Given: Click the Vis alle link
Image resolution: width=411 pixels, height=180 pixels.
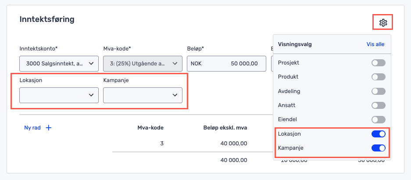Looking at the screenshot, I should pyautogui.click(x=375, y=44).
